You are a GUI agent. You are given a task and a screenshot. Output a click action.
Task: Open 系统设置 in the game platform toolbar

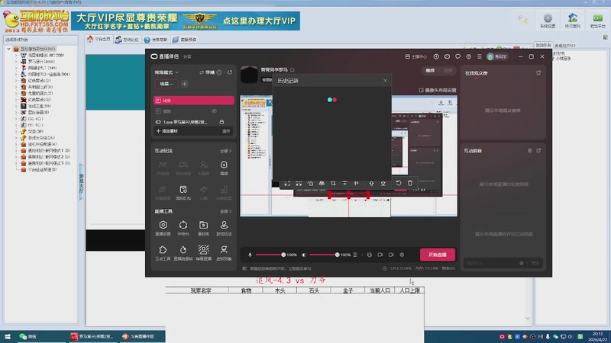(x=548, y=21)
